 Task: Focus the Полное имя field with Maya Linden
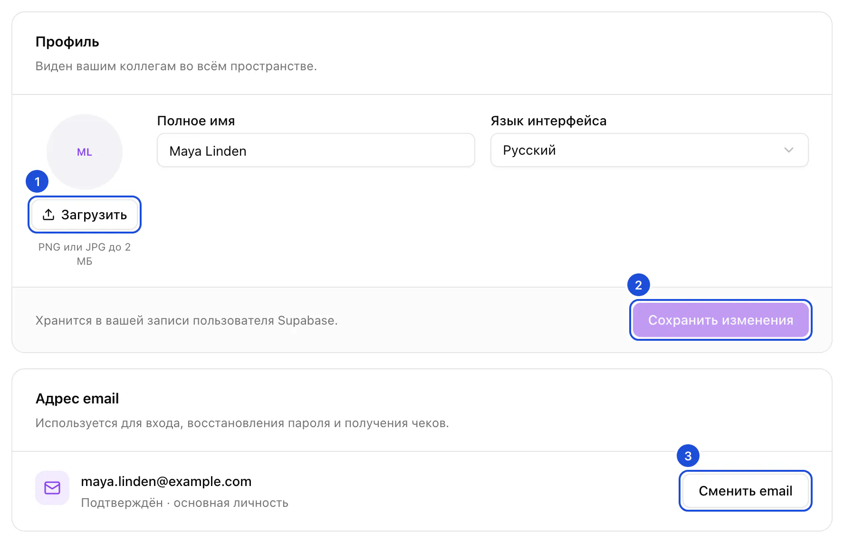[x=316, y=150]
